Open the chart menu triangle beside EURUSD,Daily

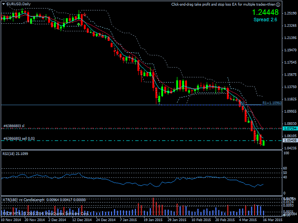click(x=4, y=4)
